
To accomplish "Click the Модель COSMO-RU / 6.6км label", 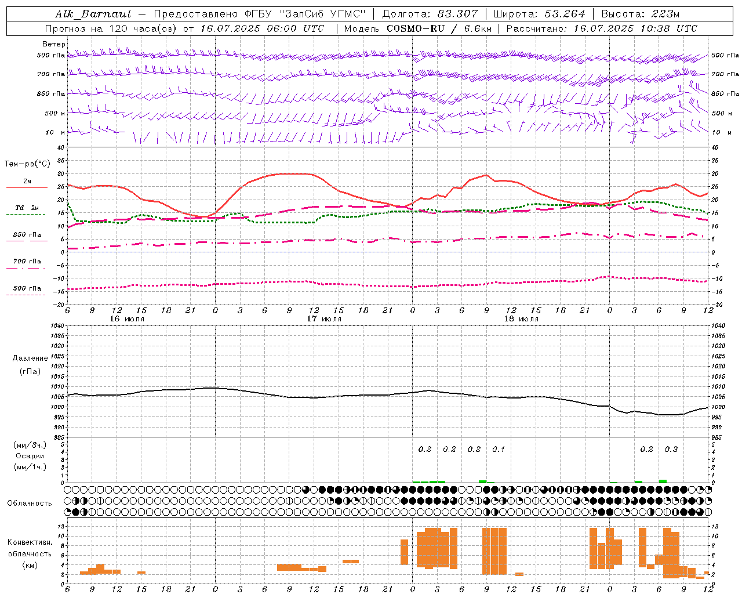I will (418, 28).
